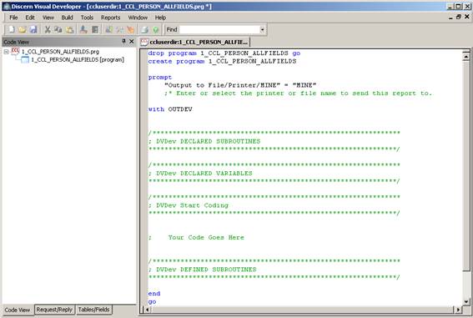473x318 pixels.
Task: Click the editor scroll down arrow
Action: [466, 301]
